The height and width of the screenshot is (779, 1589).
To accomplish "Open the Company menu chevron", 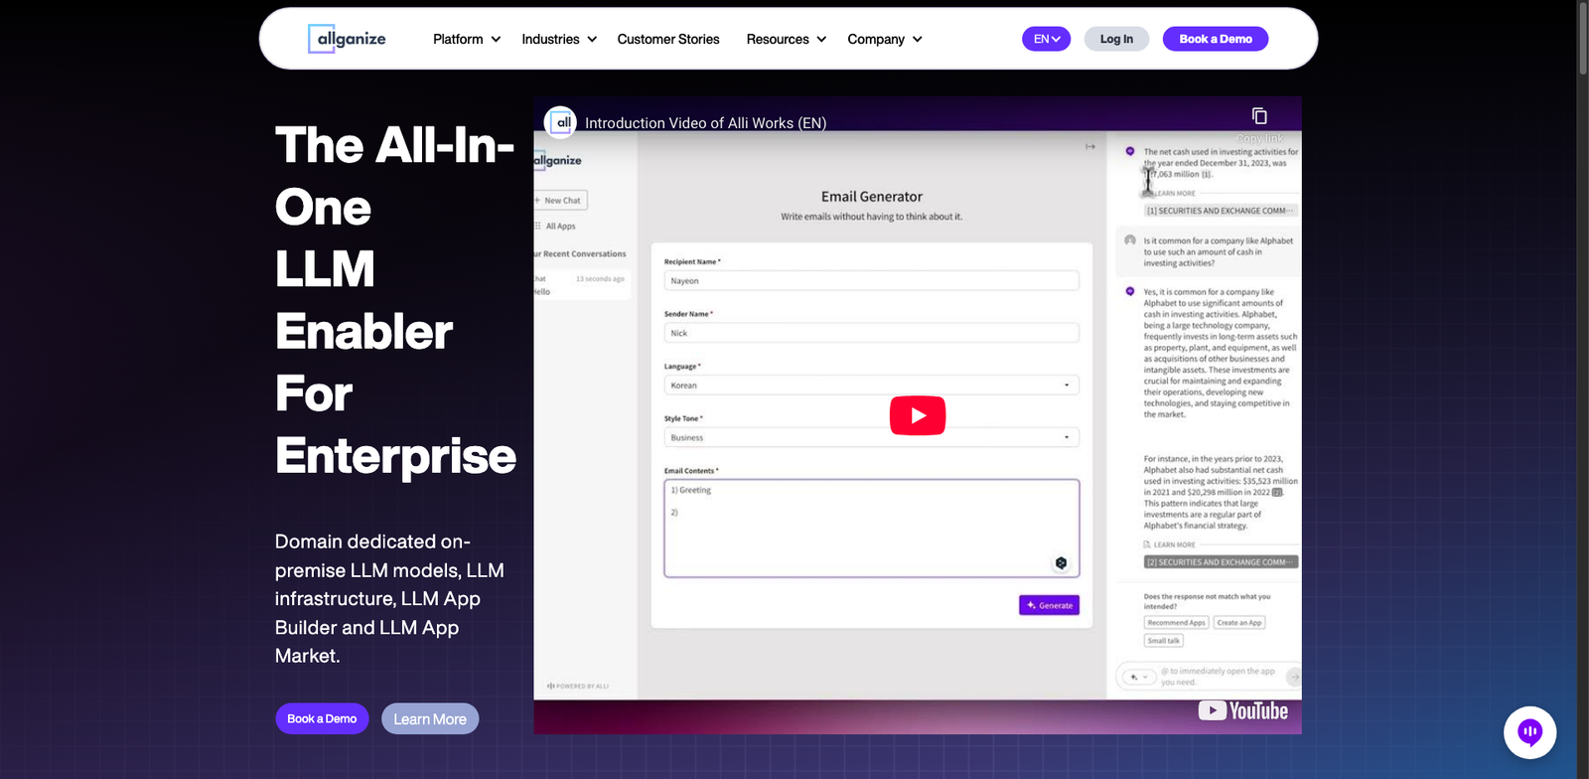I will pos(917,39).
